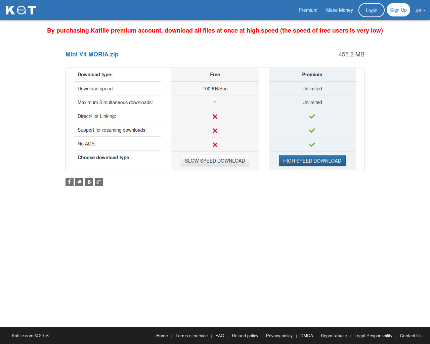The height and width of the screenshot is (344, 430).
Task: Open Terms of service link
Action: (x=191, y=336)
